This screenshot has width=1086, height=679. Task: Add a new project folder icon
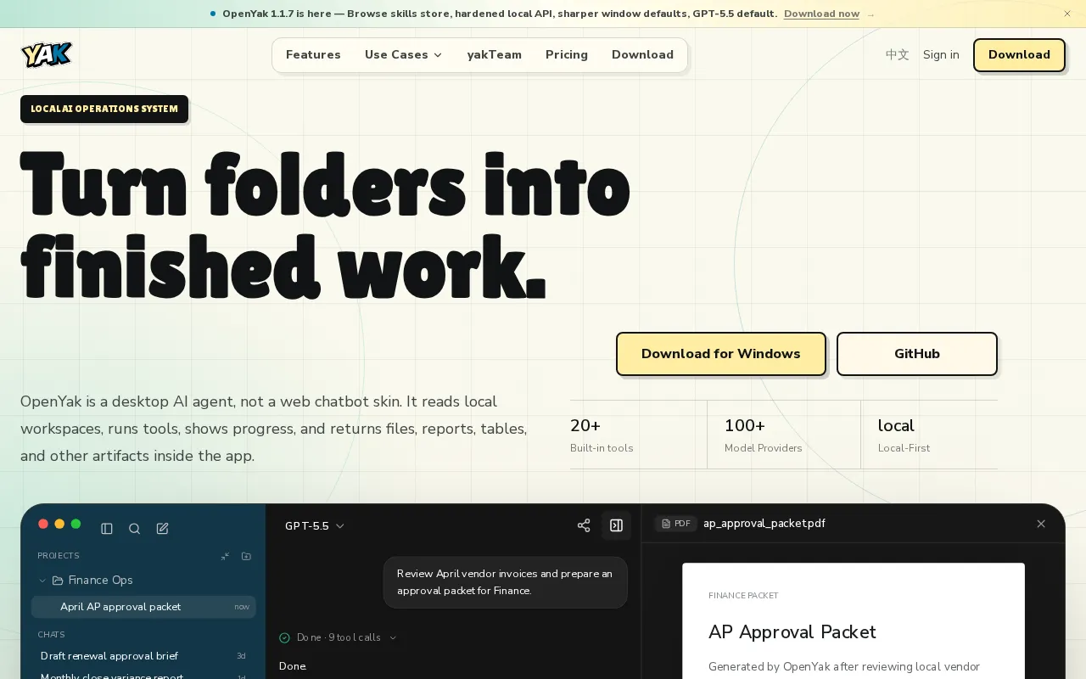246,556
